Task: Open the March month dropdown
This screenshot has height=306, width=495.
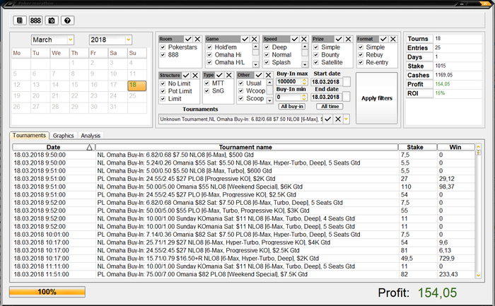Action: (71, 40)
